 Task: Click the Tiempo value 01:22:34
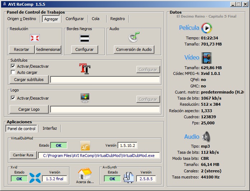(210, 38)
